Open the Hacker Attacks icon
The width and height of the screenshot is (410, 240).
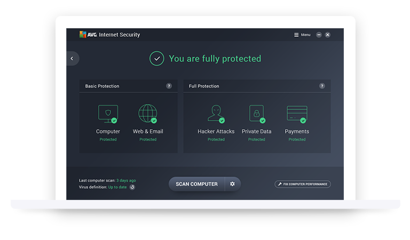[216, 114]
